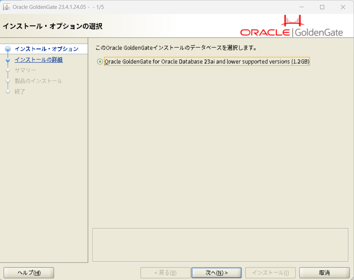Cancel installation with the 取消 button
The image size is (354, 280).
324,273
